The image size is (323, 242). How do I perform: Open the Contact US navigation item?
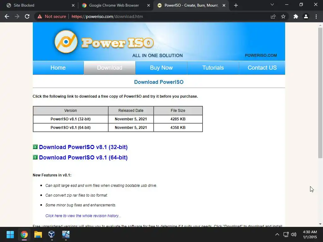(x=262, y=68)
